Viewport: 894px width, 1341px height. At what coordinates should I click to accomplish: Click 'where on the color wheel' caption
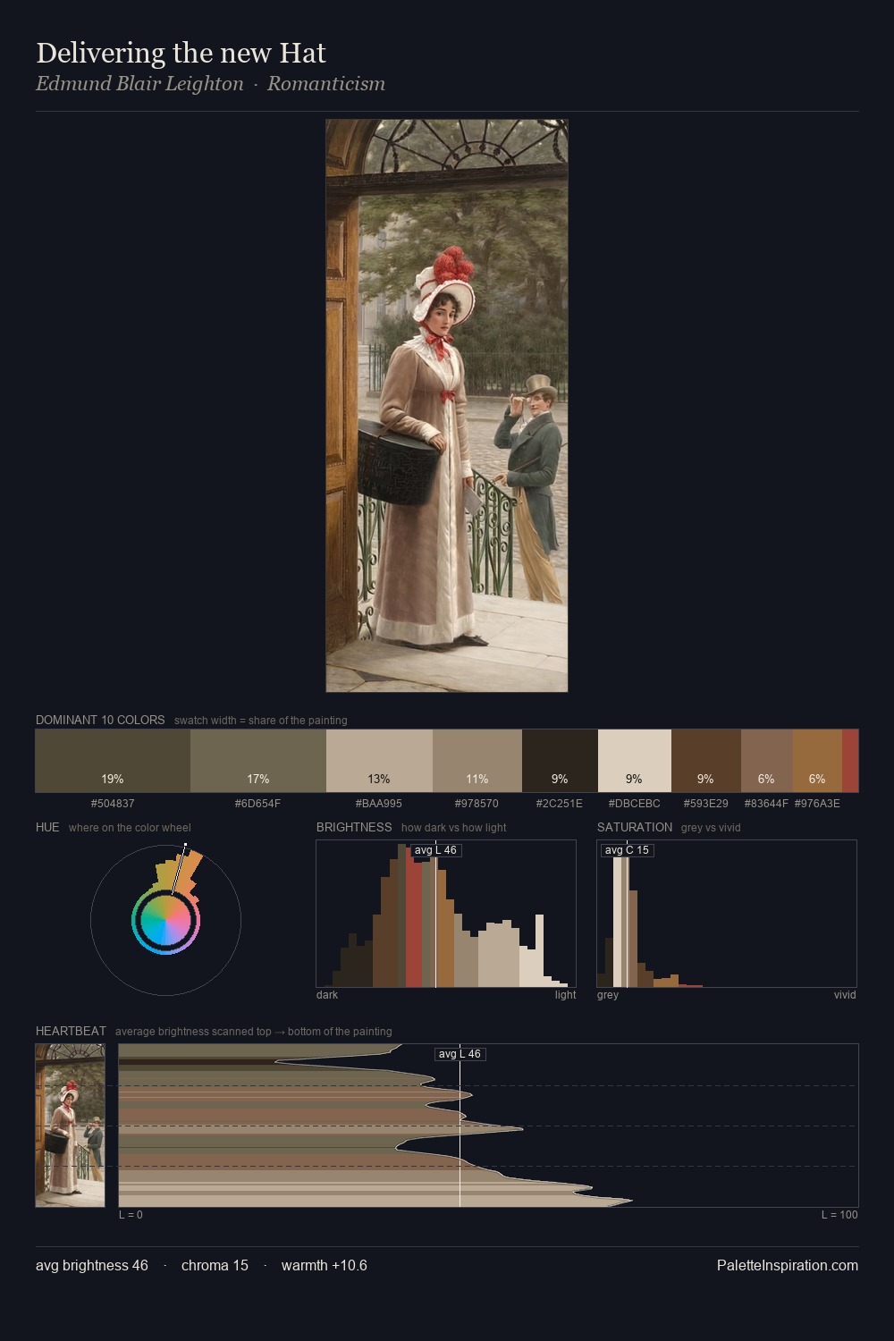pyautogui.click(x=130, y=828)
